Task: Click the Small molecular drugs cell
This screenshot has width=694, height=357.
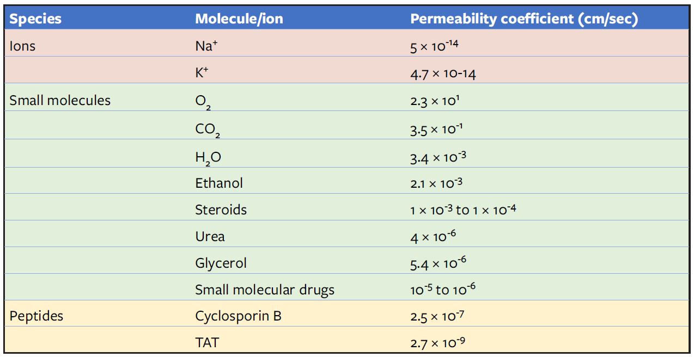Action: [265, 290]
